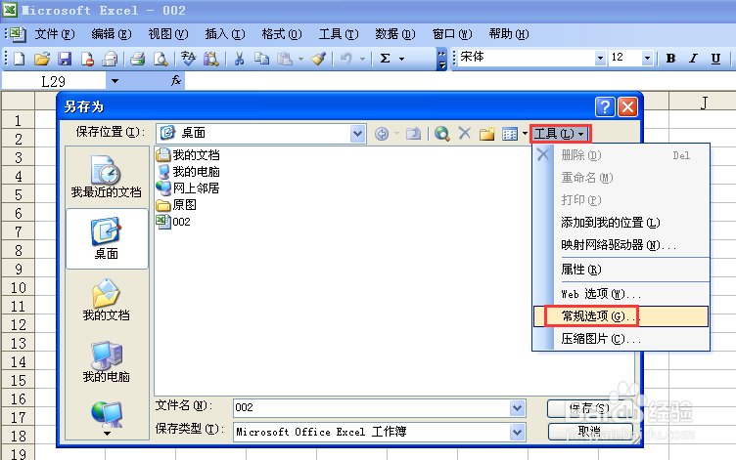Viewport: 736px width, 460px height.
Task: Click the Paste clipboard icon
Action: tap(285, 59)
